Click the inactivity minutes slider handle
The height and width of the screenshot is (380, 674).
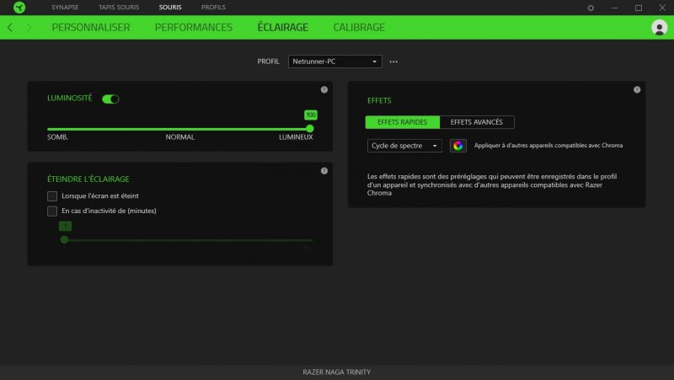click(64, 239)
